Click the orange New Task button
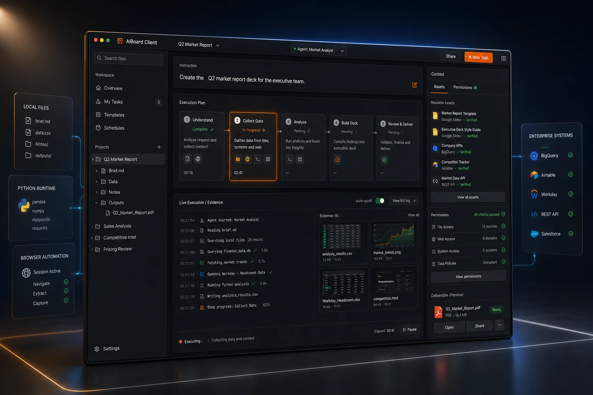The width and height of the screenshot is (593, 395). click(479, 57)
